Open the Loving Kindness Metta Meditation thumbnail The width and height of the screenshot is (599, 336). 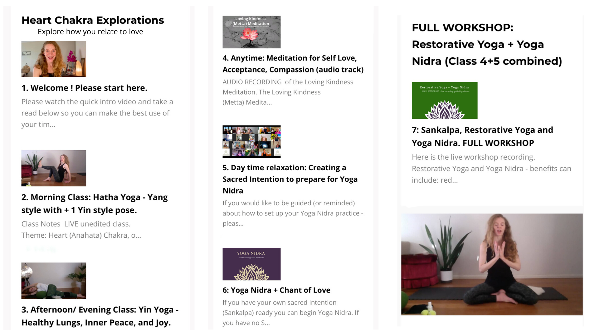[251, 32]
